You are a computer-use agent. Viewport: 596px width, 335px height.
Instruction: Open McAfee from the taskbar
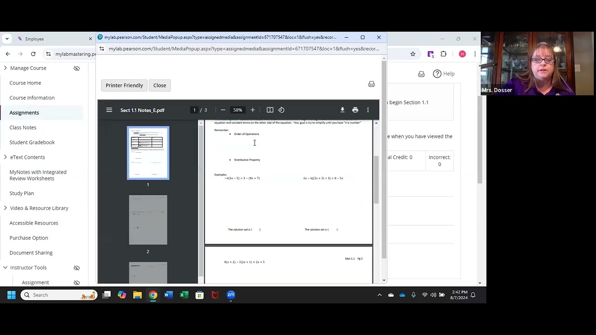pyautogui.click(x=215, y=295)
